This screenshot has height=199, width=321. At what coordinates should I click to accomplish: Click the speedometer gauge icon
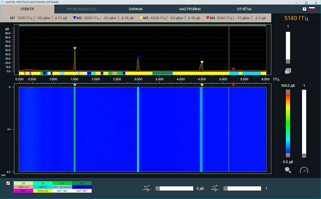point(304,170)
